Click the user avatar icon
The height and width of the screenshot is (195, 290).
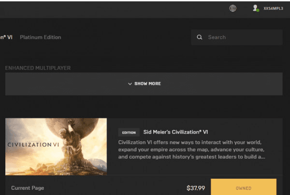(x=255, y=8)
